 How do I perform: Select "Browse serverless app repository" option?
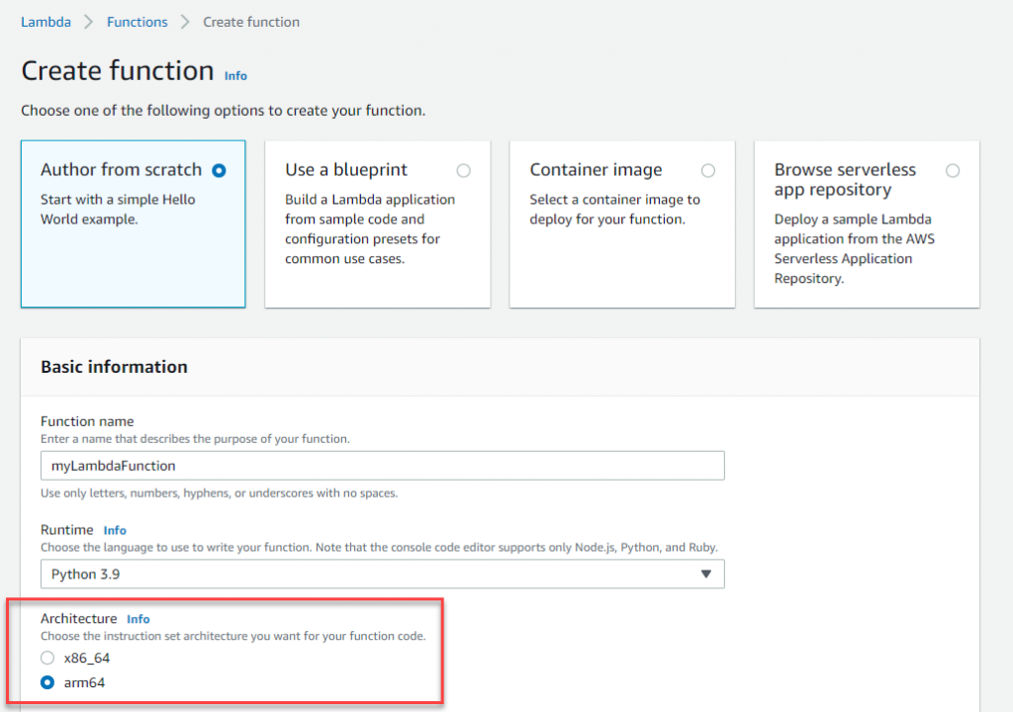coord(953,170)
